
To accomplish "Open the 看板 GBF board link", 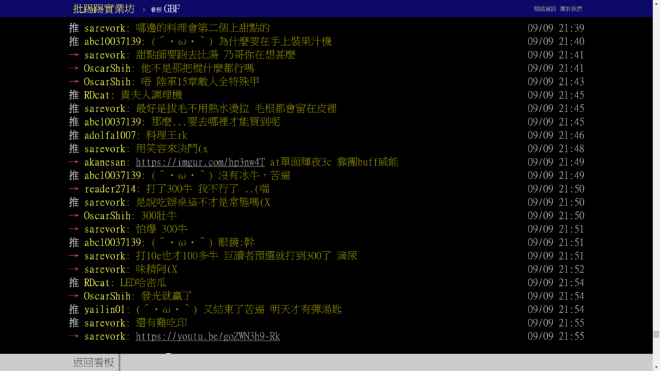I will click(x=165, y=9).
